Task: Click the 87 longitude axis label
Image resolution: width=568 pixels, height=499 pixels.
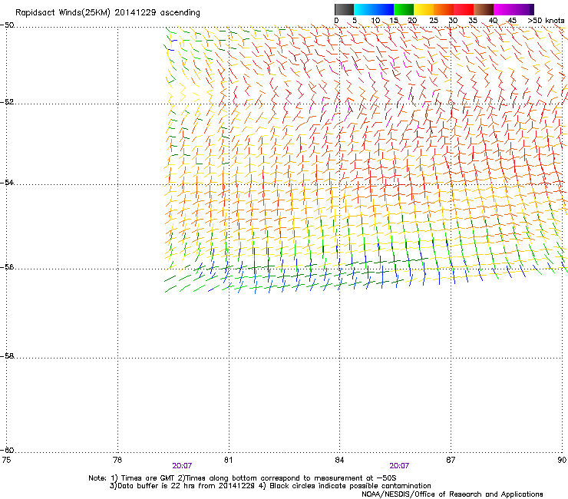Action: [x=451, y=460]
